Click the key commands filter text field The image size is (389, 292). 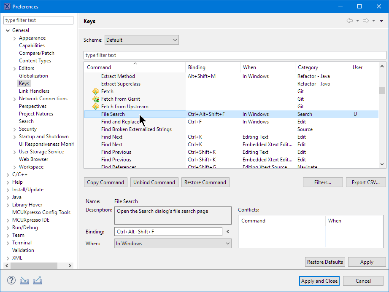pos(235,55)
